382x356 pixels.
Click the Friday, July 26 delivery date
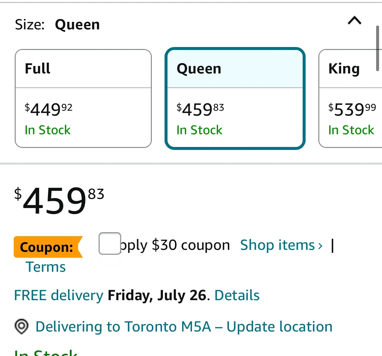(157, 295)
